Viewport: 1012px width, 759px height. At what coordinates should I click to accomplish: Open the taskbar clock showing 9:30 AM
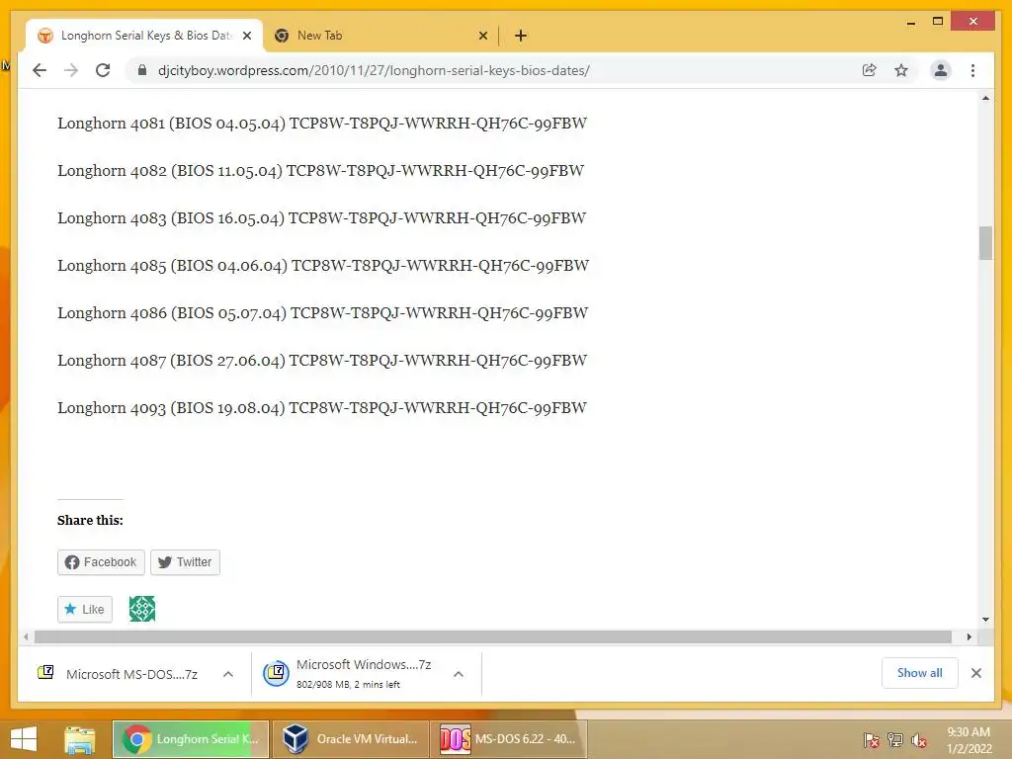coord(969,740)
